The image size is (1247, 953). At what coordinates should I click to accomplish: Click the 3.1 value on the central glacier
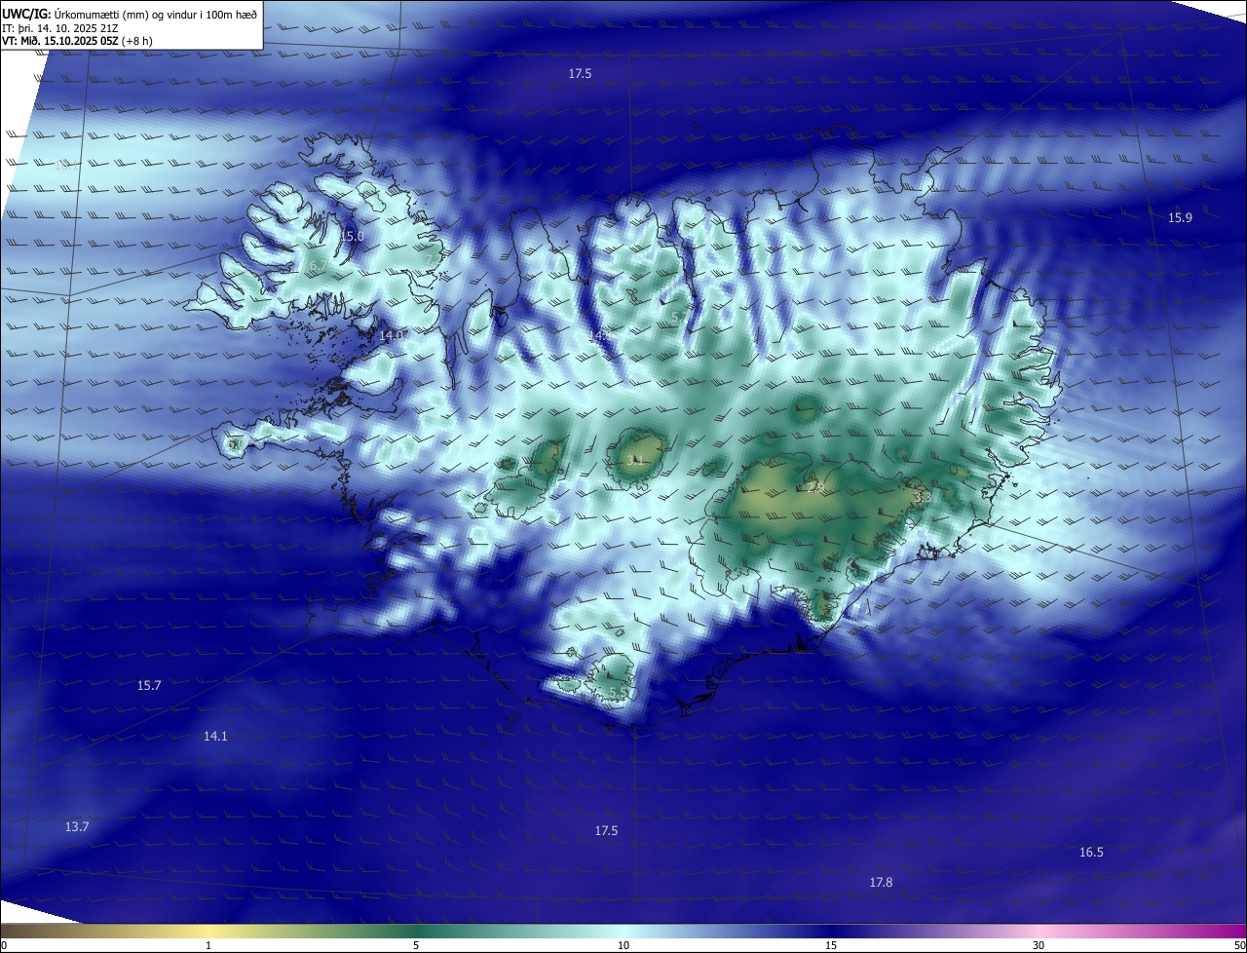pos(636,459)
